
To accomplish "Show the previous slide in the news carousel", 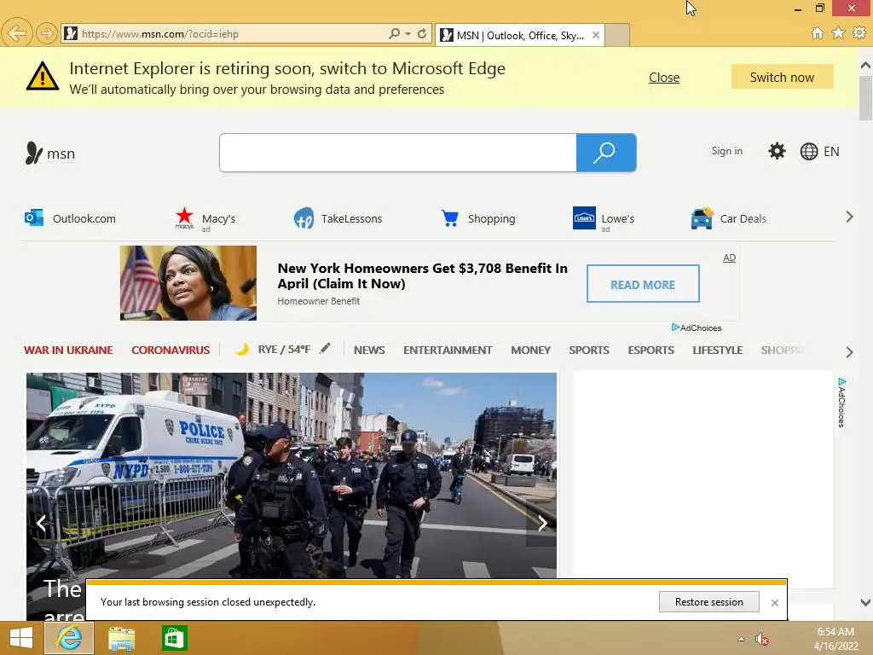I will 41,523.
